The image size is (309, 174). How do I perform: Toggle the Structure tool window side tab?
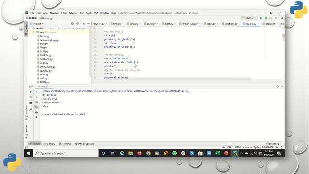tap(26, 113)
